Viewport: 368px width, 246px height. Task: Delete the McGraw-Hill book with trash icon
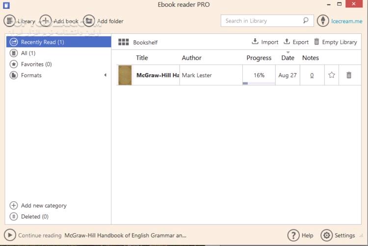coord(349,75)
